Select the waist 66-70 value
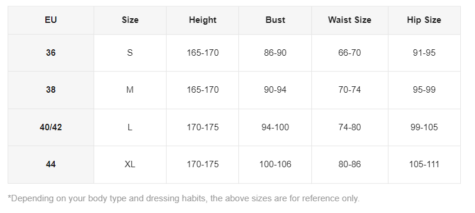The image size is (475, 213). [x=350, y=53]
